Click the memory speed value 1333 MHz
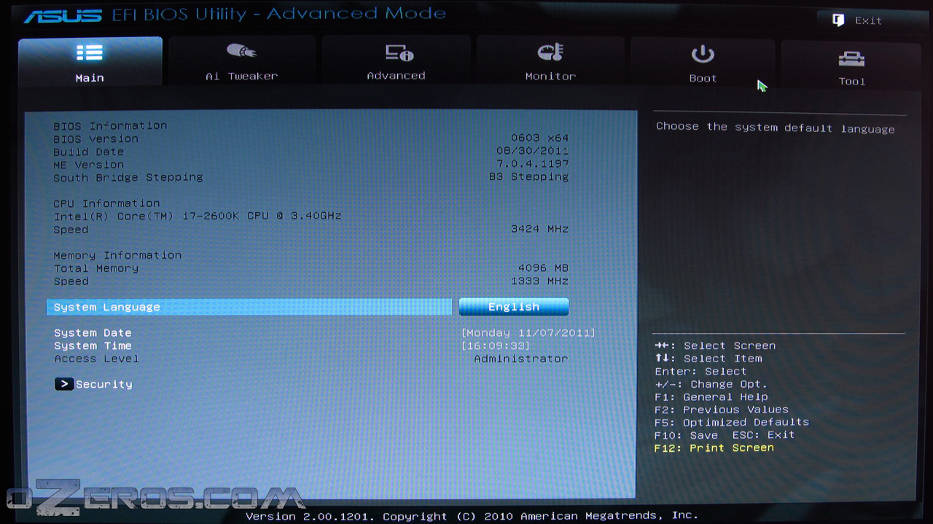Screen dimensions: 933x524 point(539,281)
